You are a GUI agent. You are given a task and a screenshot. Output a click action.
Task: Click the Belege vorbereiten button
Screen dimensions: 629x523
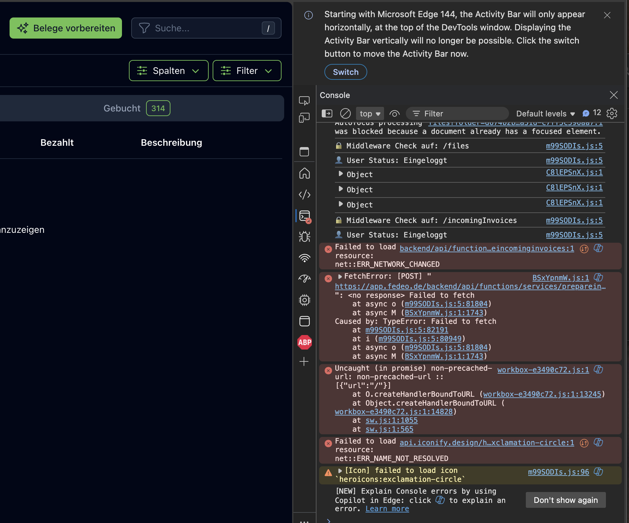click(x=66, y=28)
